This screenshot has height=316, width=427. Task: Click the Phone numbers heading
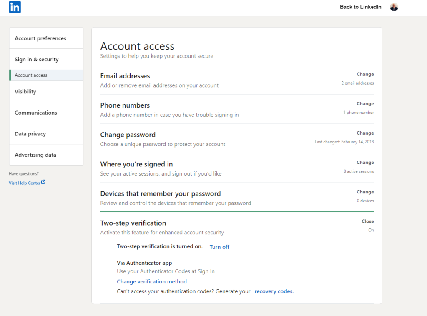tap(125, 105)
